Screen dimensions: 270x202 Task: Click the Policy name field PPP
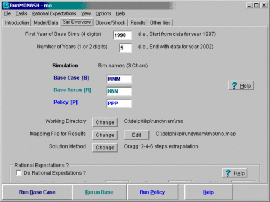pos(119,103)
